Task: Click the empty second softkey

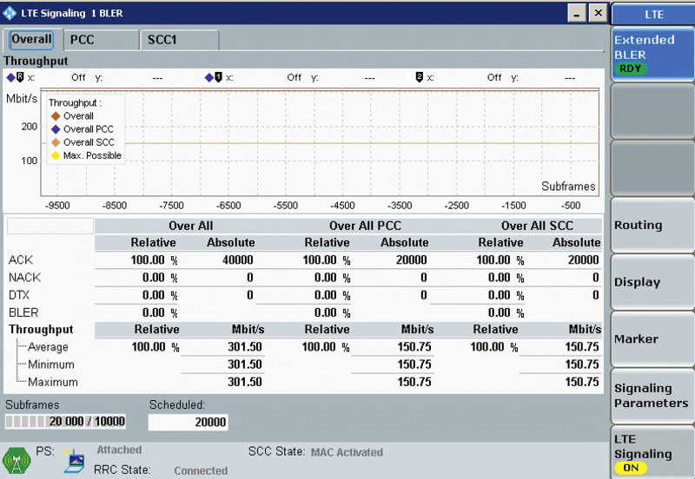Action: coord(652,111)
